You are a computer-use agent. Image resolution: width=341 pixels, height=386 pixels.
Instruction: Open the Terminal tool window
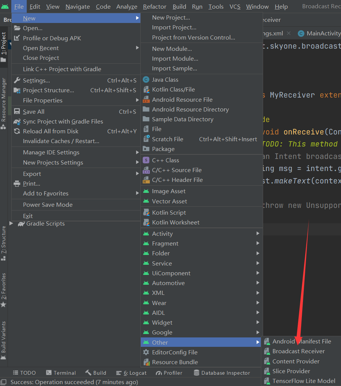pos(61,373)
